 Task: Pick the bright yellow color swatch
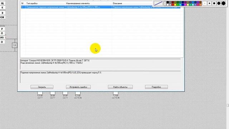(x=175, y=5)
